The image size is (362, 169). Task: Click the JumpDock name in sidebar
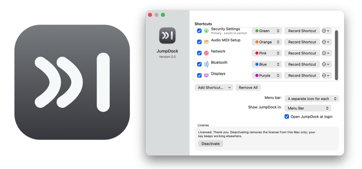167,51
